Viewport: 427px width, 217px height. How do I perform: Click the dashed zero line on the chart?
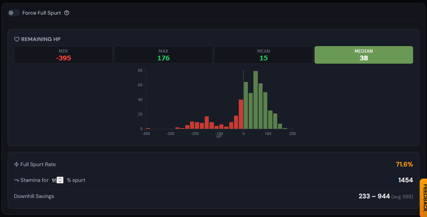(x=244, y=100)
